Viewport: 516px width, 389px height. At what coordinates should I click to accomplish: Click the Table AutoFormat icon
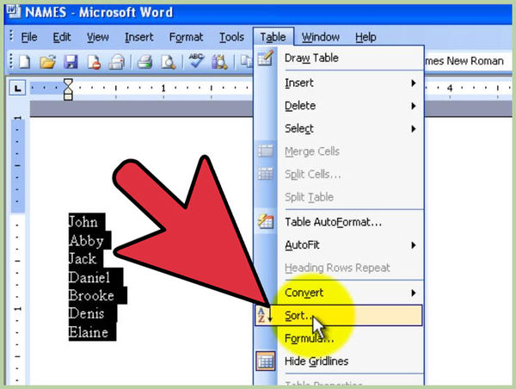265,221
